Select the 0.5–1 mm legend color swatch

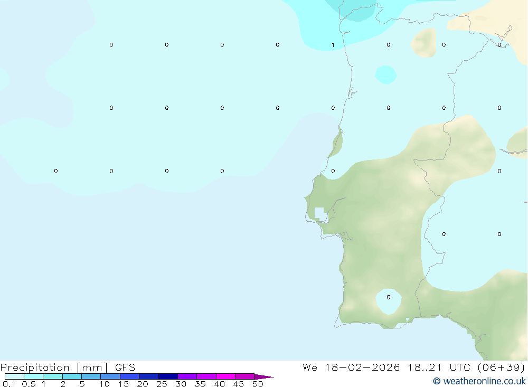tap(34, 376)
